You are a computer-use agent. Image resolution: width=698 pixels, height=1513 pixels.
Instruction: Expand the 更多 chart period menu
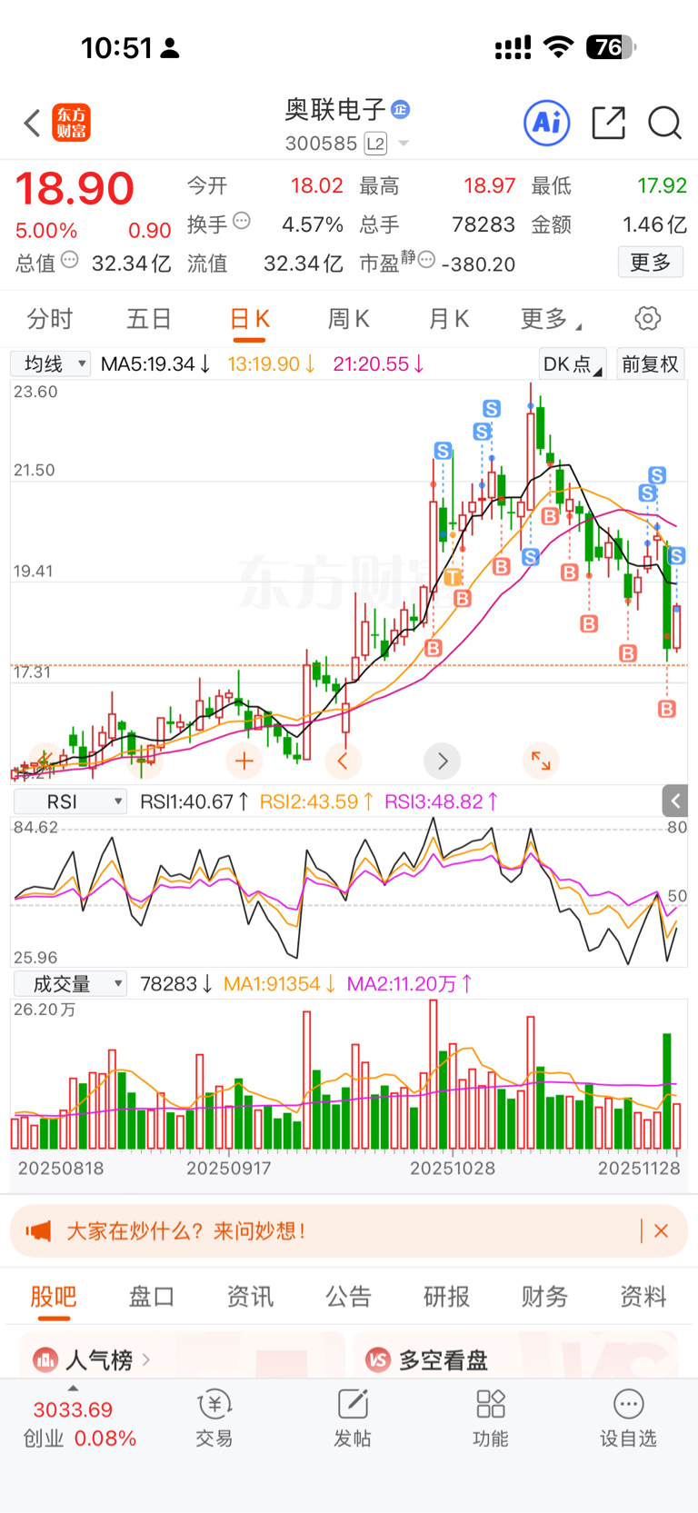pyautogui.click(x=550, y=319)
